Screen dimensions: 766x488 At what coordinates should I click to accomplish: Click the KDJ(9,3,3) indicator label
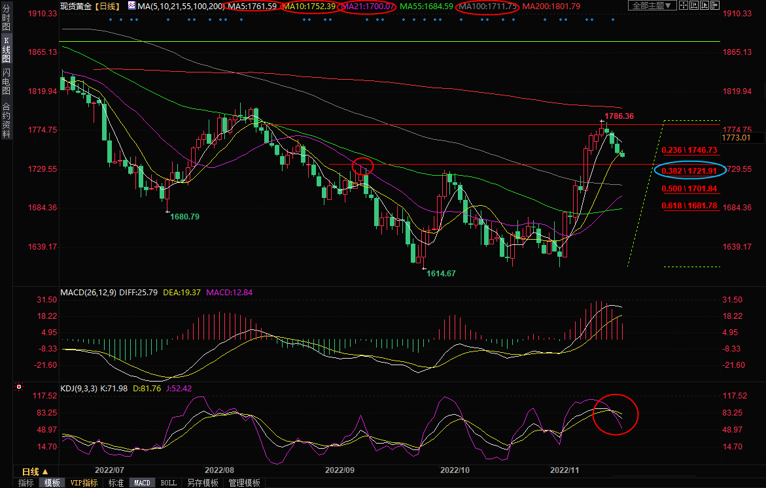pos(78,388)
